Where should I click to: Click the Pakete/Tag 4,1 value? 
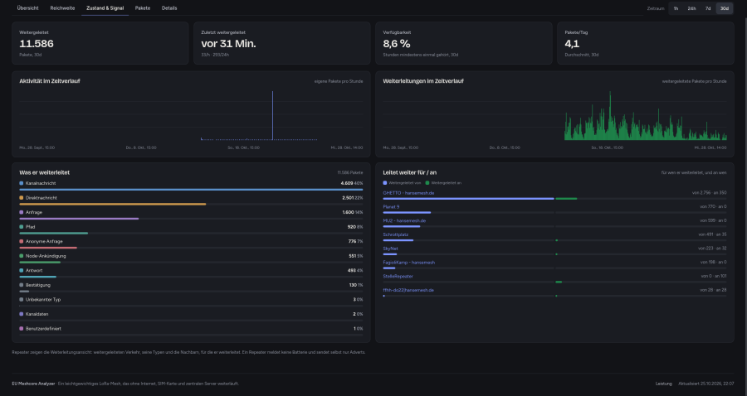pyautogui.click(x=572, y=44)
